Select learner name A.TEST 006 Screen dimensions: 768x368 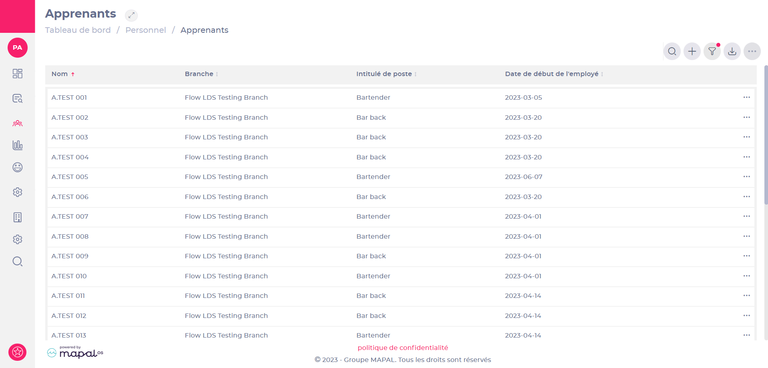[70, 197]
